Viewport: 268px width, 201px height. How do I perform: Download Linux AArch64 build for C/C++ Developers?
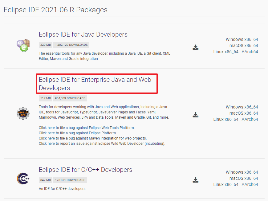coord(250,184)
